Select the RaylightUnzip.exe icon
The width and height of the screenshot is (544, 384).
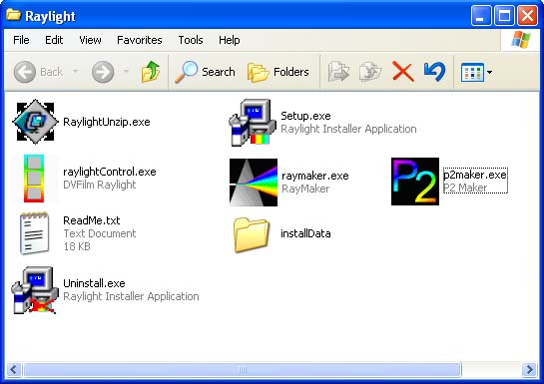coord(35,122)
